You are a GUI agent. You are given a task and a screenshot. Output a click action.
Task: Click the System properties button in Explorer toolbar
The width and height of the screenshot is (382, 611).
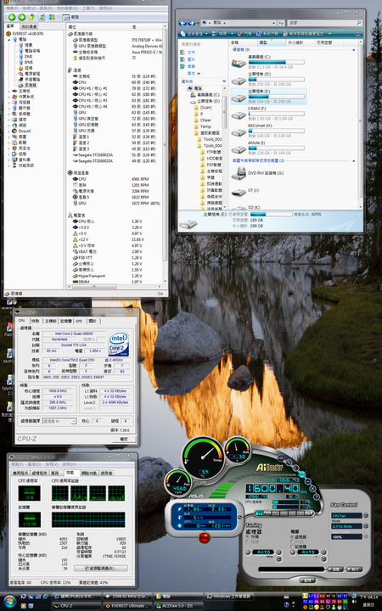click(x=267, y=34)
